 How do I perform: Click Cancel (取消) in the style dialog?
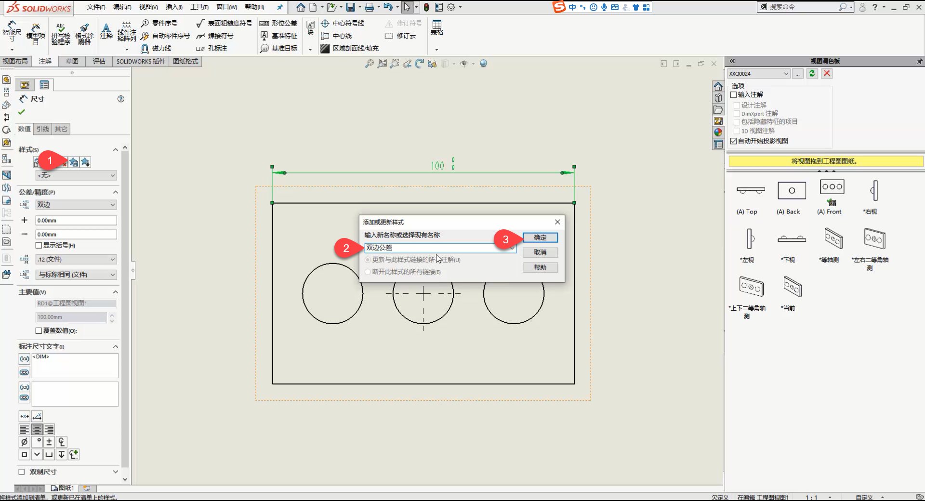click(540, 252)
